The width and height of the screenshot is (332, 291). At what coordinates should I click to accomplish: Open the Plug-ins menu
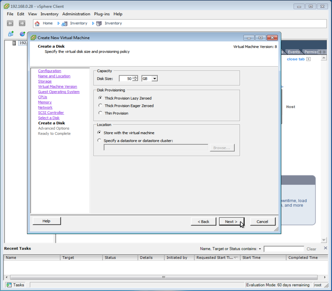pyautogui.click(x=102, y=14)
